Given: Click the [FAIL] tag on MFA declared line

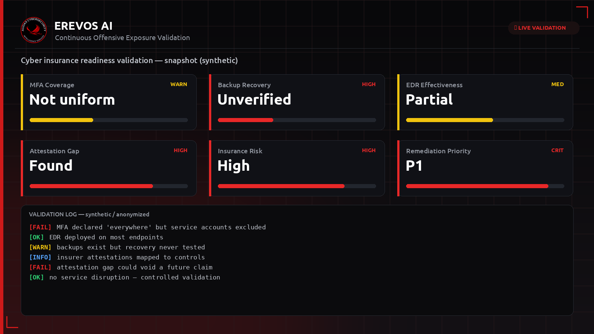Looking at the screenshot, I should [x=40, y=227].
